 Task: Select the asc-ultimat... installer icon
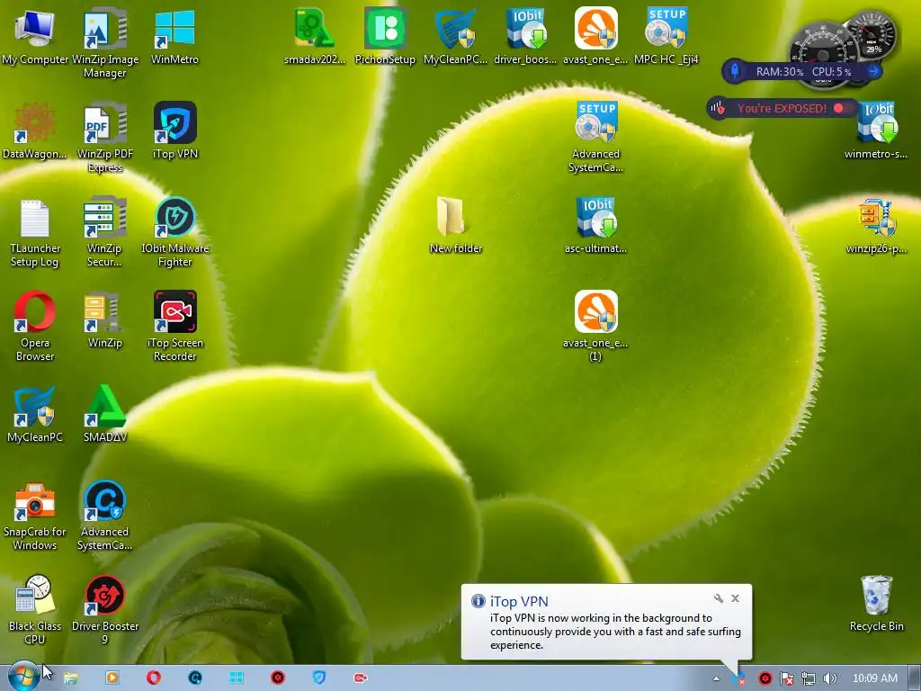(x=595, y=226)
